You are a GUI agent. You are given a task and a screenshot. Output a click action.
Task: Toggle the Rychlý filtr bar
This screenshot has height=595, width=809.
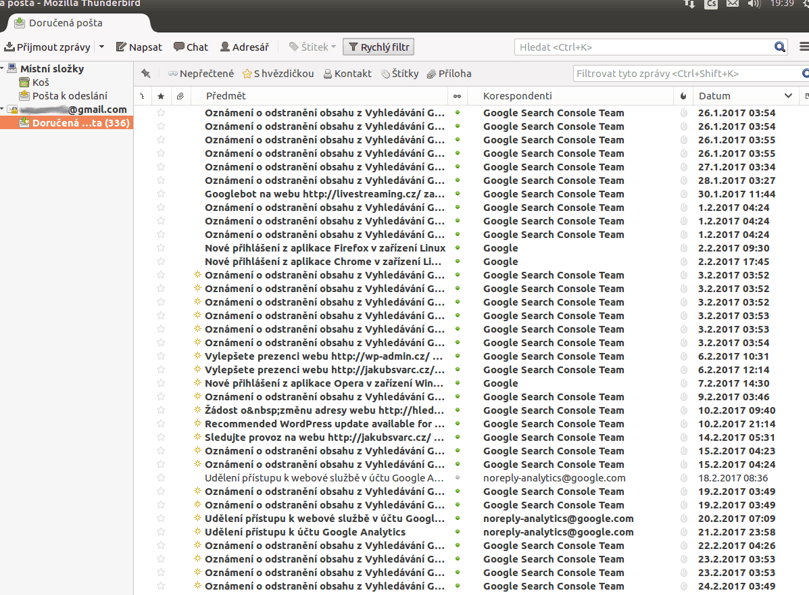point(378,47)
